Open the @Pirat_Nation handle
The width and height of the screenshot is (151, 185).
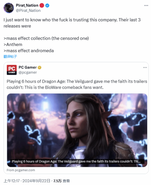click(28, 10)
